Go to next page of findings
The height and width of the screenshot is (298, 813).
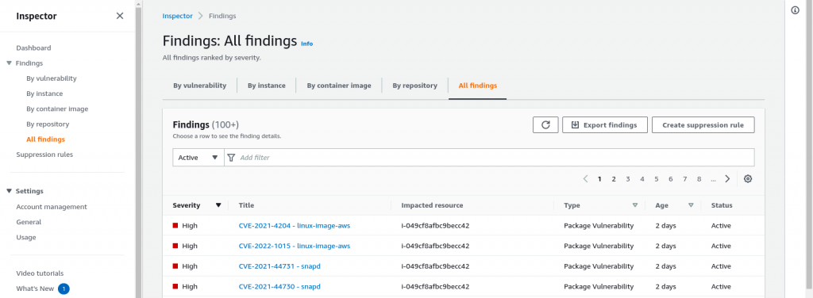[727, 179]
